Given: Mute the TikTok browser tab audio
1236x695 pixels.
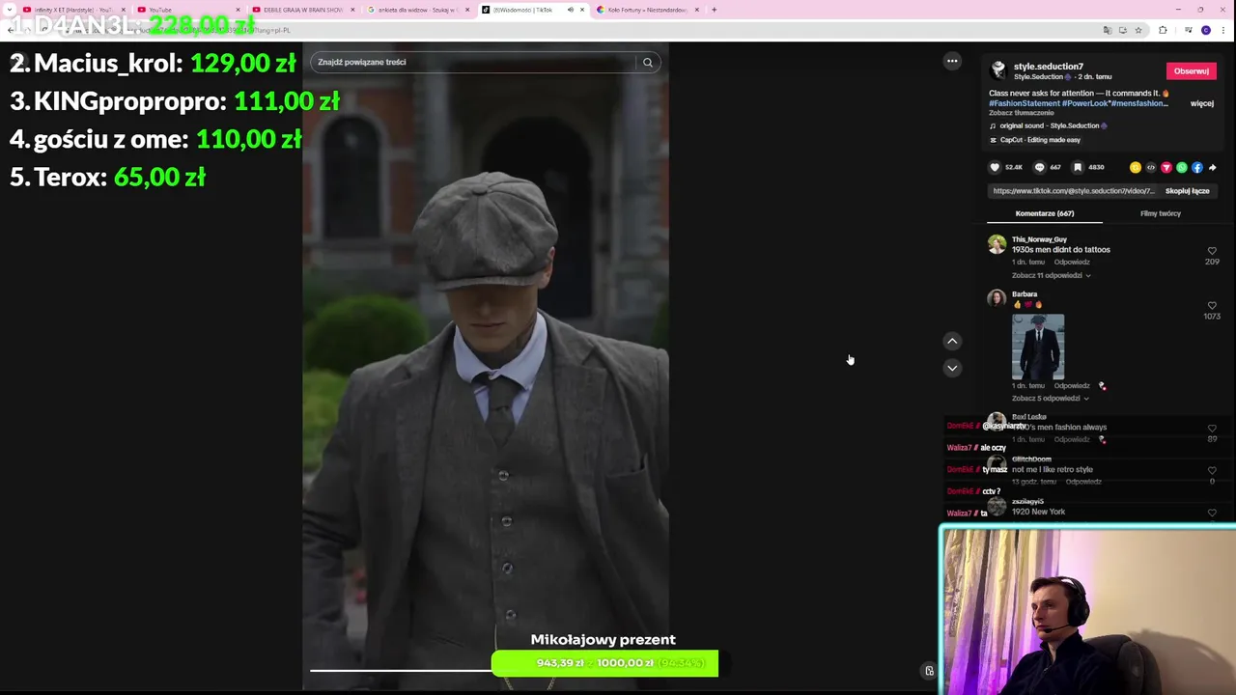Looking at the screenshot, I should pyautogui.click(x=570, y=10).
